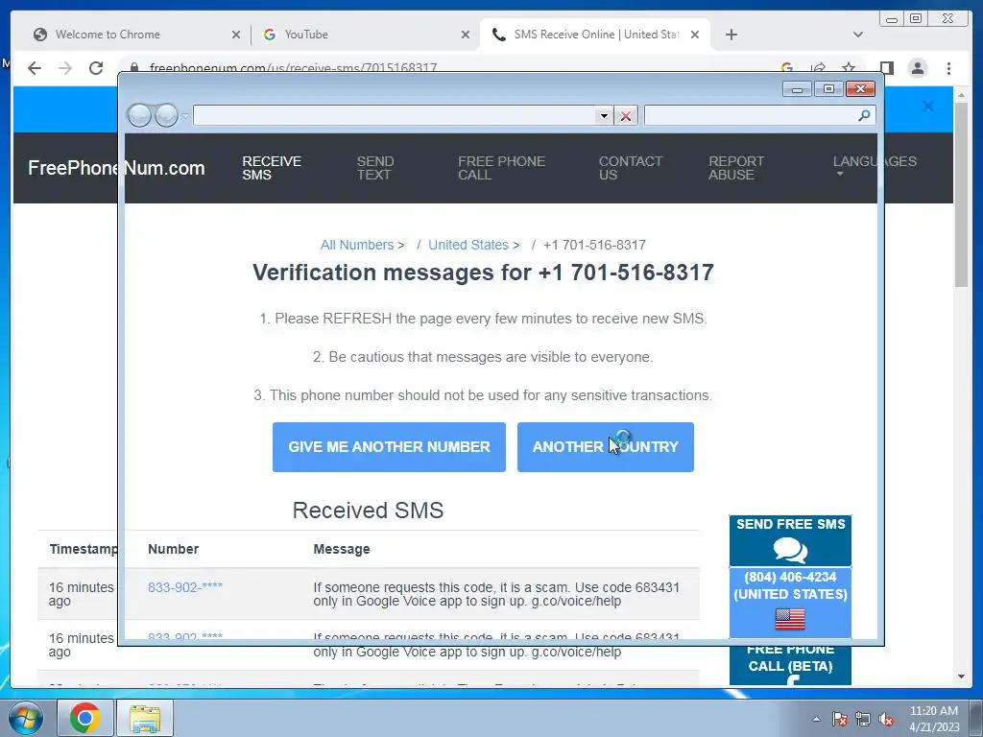Open File Explorer from the taskbar
The image size is (983, 737).
tap(145, 718)
